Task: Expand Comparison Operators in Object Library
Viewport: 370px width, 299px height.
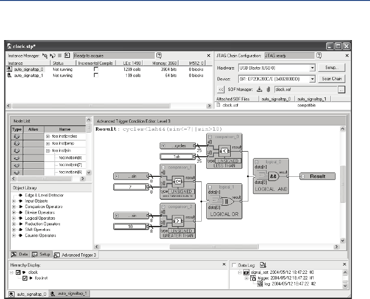Action: (14, 207)
